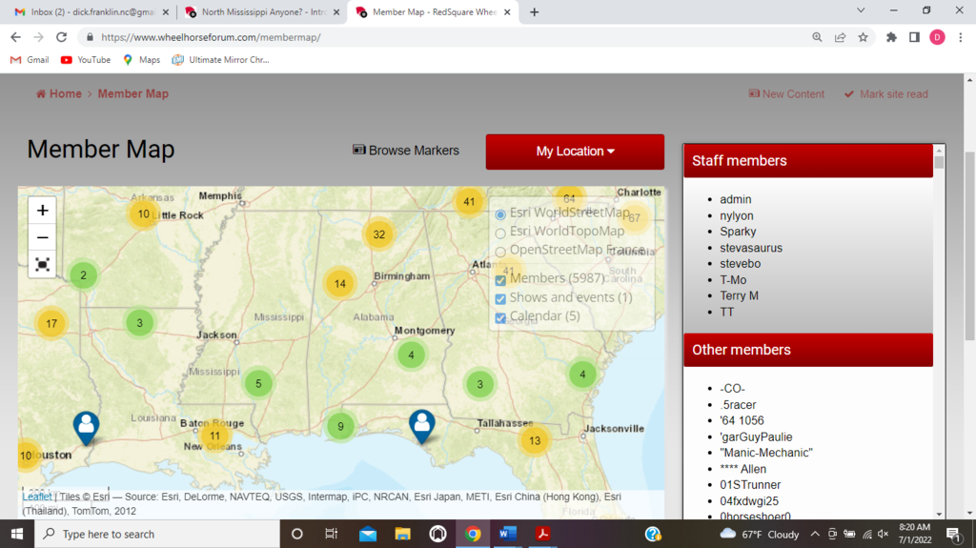This screenshot has width=976, height=548.
Task: Reload the page
Action: click(62, 37)
